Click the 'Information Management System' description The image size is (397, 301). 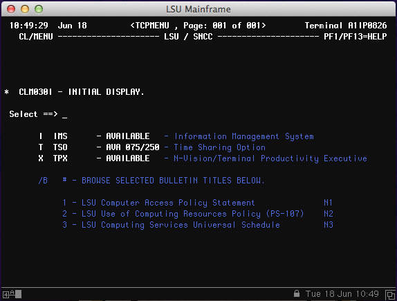tap(244, 136)
